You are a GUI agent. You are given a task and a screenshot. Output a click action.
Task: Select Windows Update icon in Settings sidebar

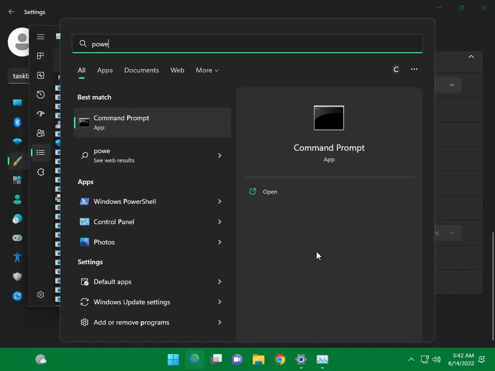(17, 296)
